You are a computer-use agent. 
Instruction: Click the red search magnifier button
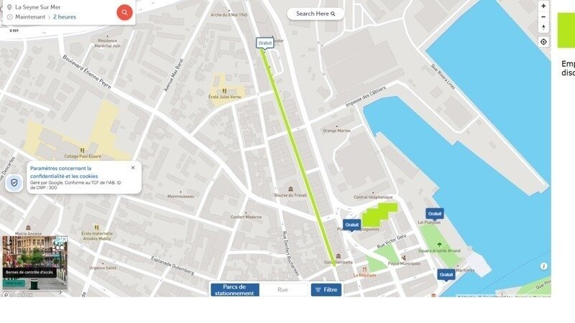(x=124, y=12)
